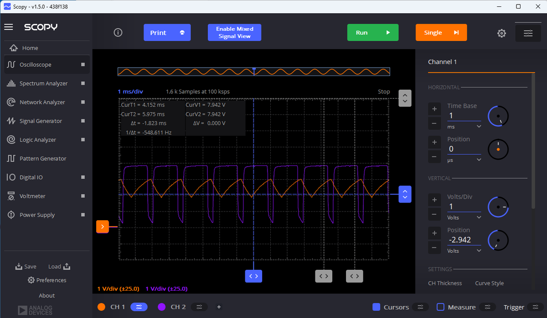The height and width of the screenshot is (318, 547).
Task: Click the blue vertical cursor handle on right edge
Action: [405, 194]
